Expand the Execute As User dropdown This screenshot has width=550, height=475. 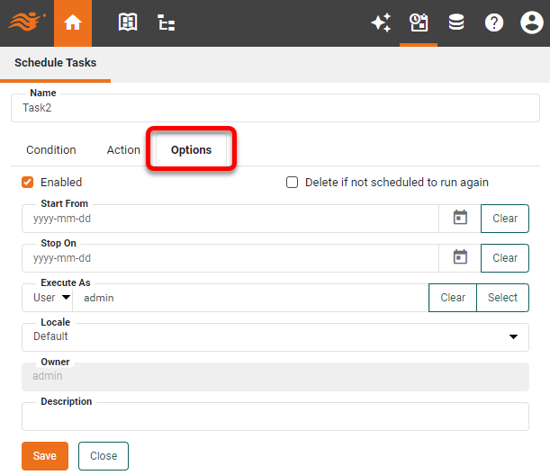click(52, 298)
